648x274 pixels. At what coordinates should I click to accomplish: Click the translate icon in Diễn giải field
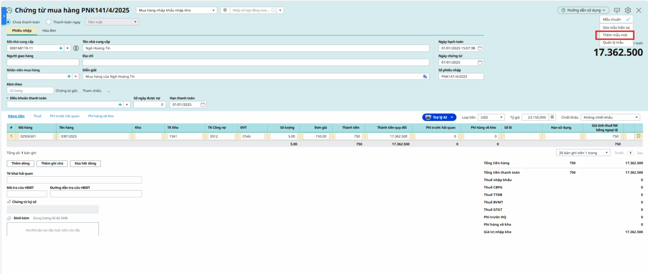click(x=425, y=76)
